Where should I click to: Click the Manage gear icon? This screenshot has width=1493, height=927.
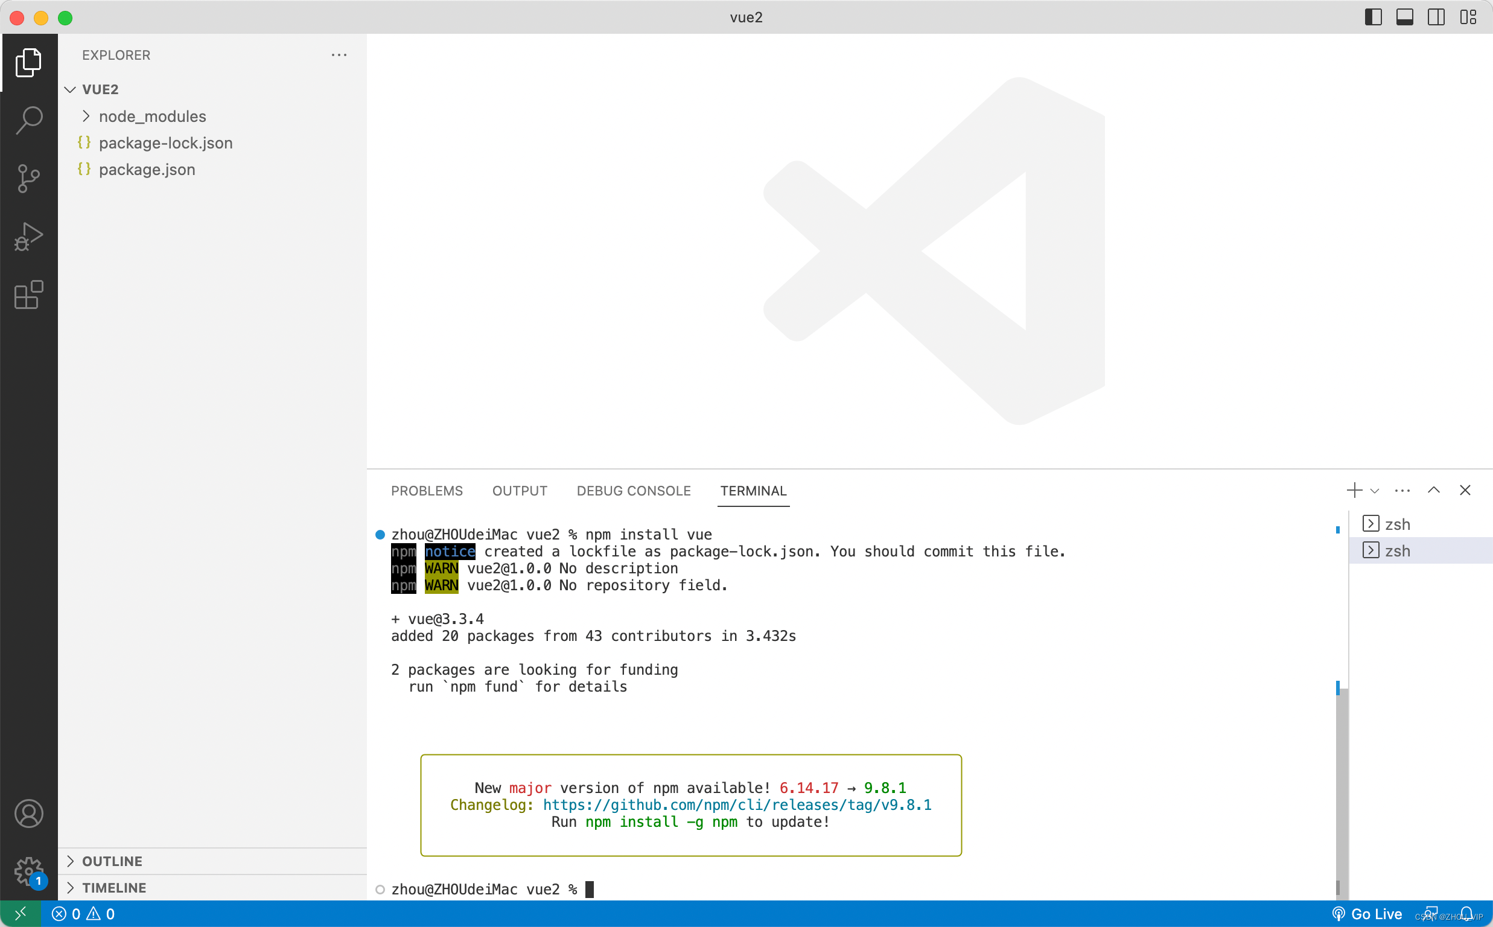point(29,871)
